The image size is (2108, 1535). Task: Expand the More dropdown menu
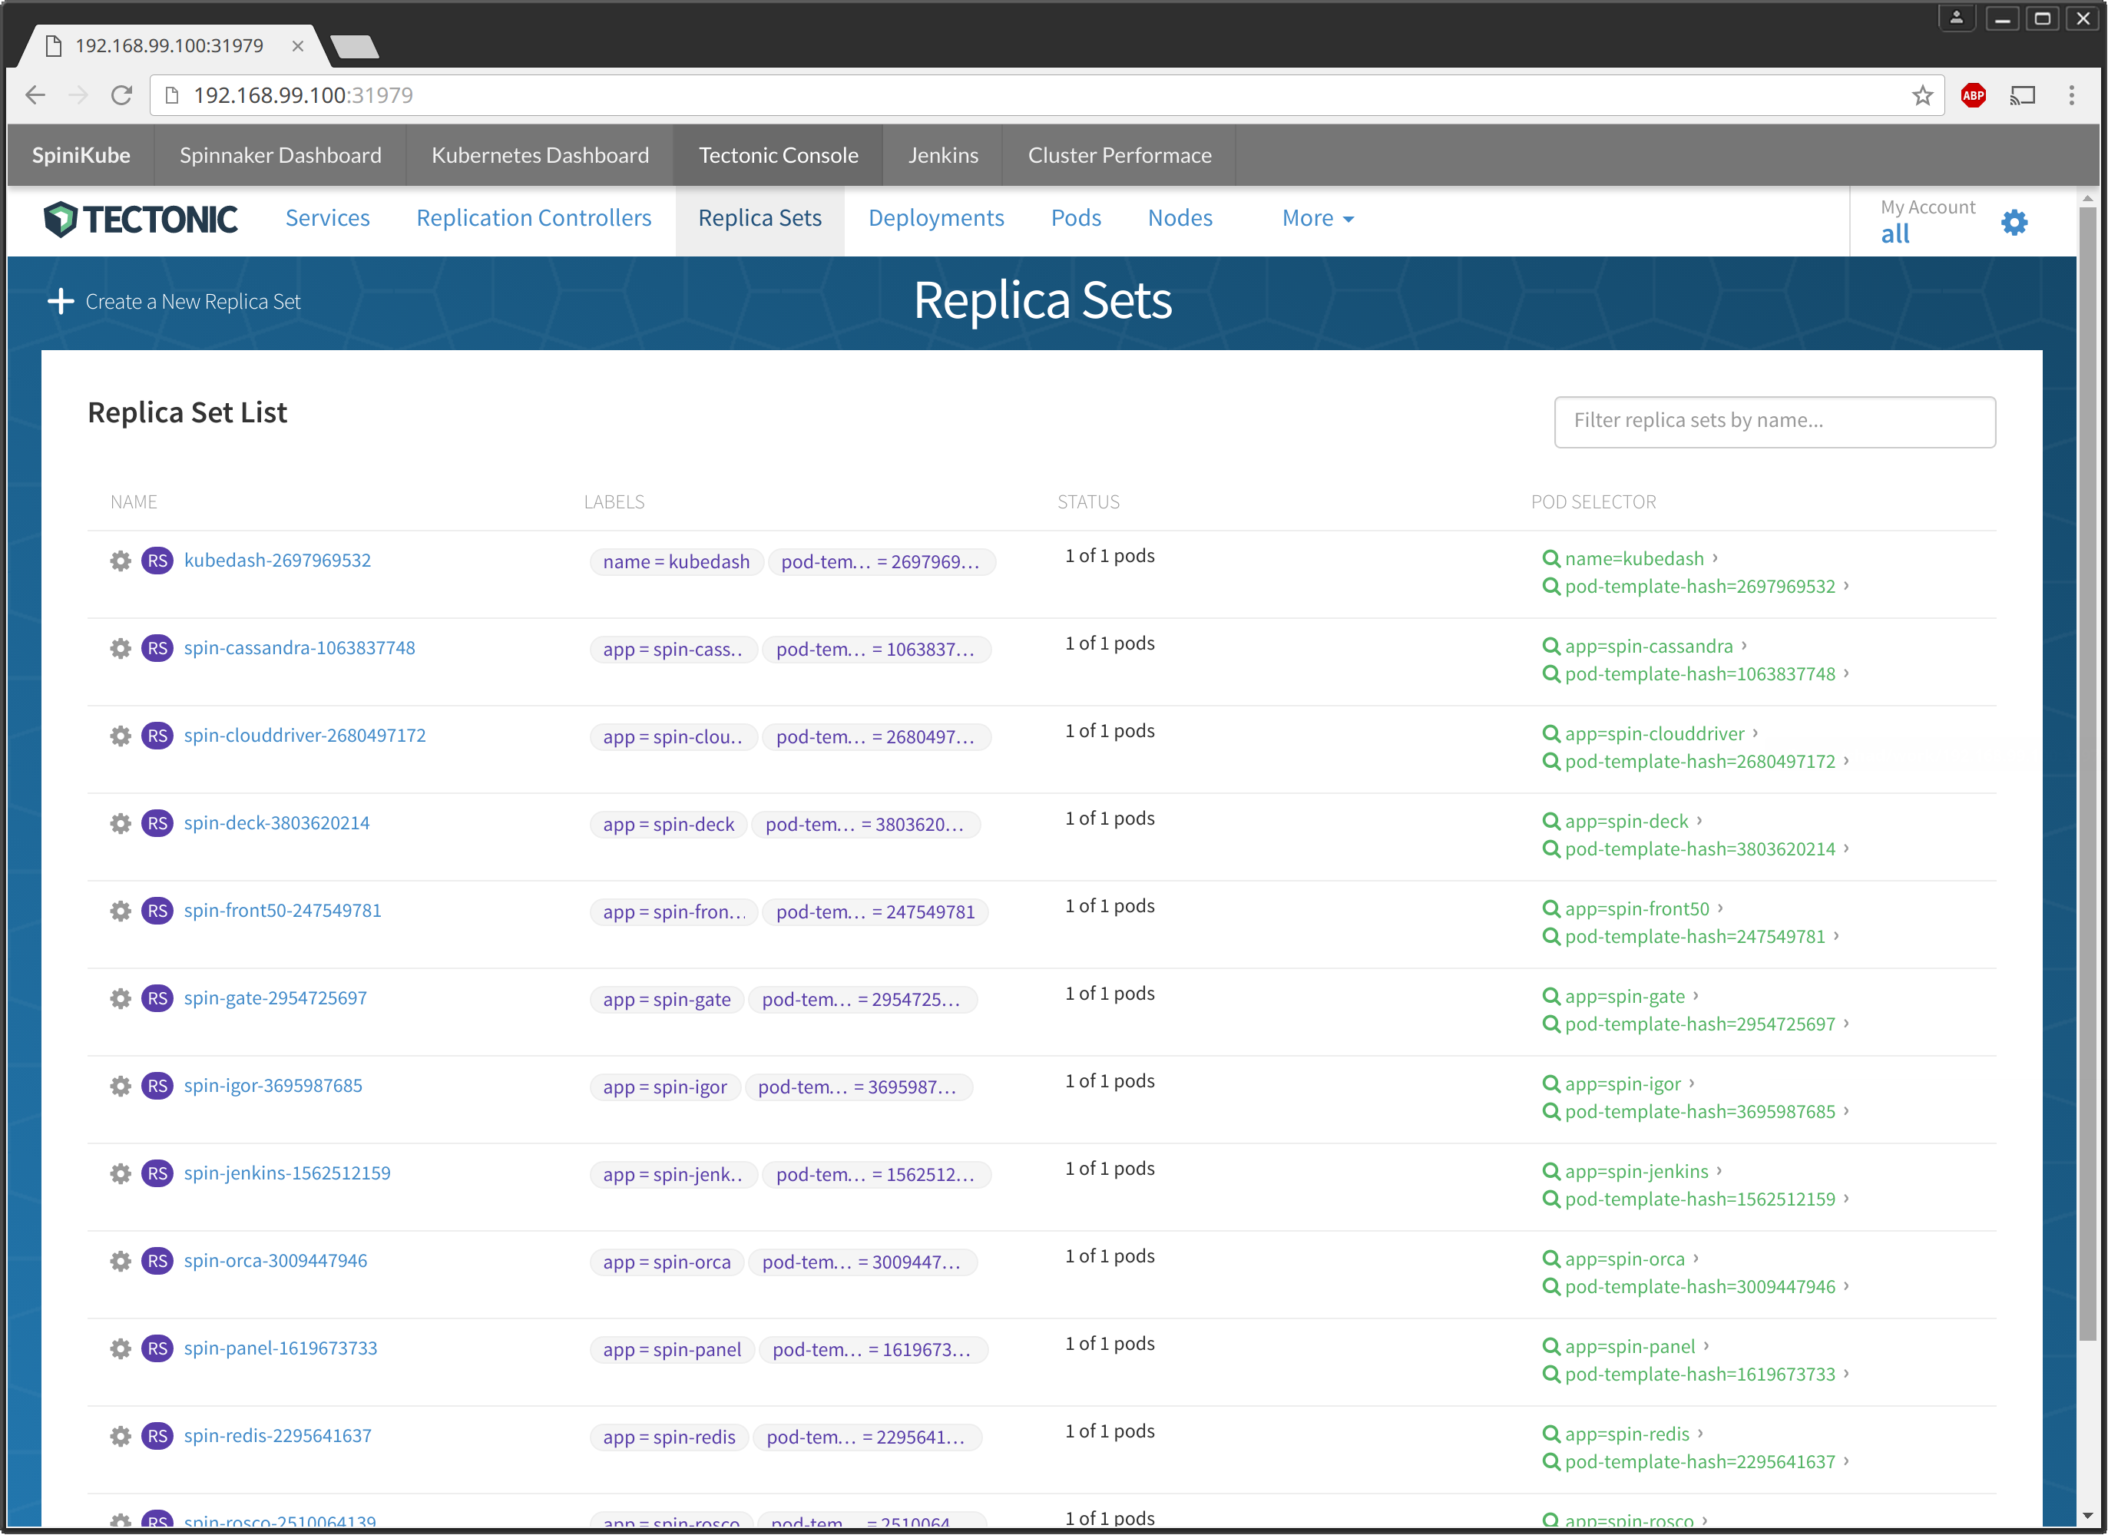(1317, 218)
